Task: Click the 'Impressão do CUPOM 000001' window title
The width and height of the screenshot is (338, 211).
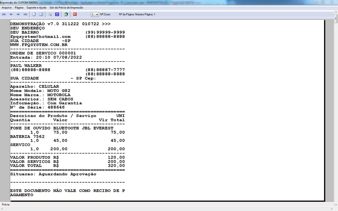Action: [x=19, y=3]
